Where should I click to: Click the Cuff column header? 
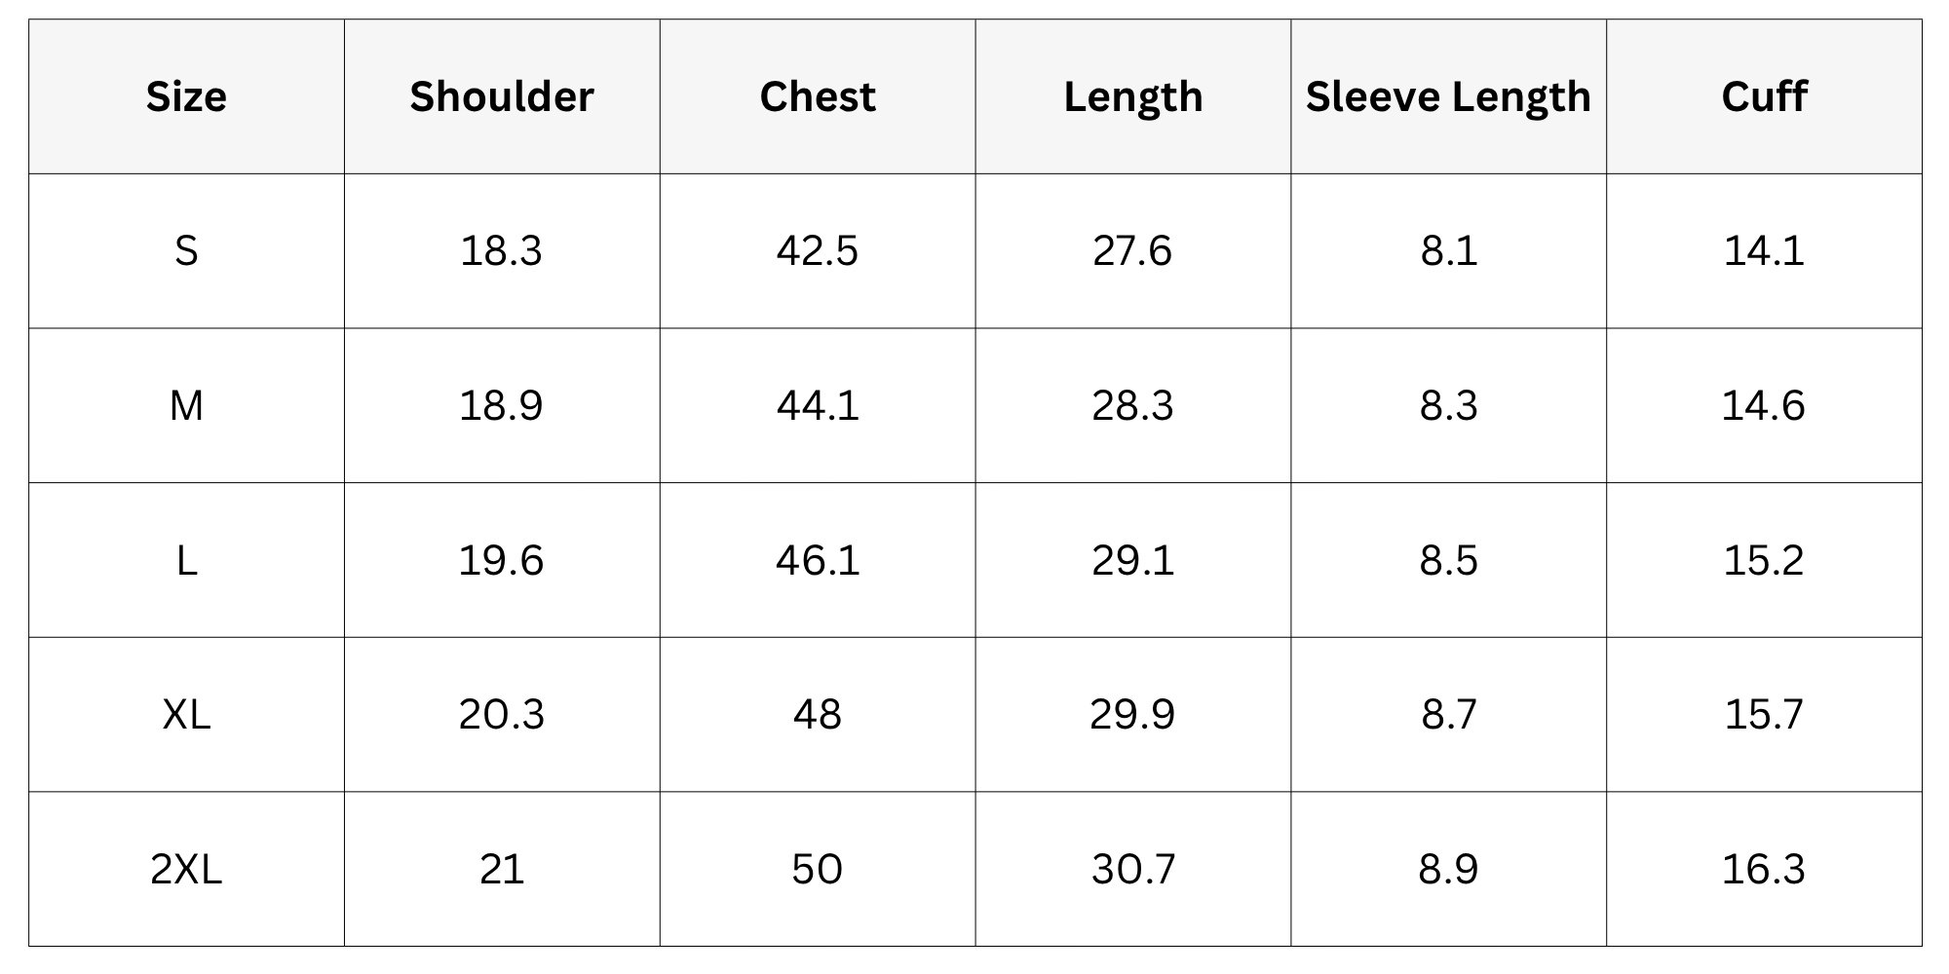point(1764,96)
